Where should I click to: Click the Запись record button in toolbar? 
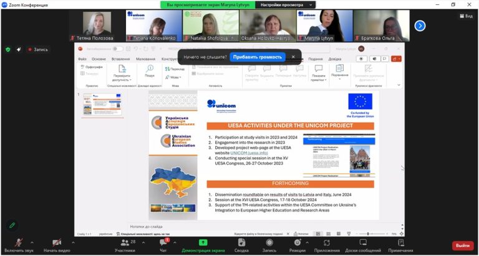point(269,245)
